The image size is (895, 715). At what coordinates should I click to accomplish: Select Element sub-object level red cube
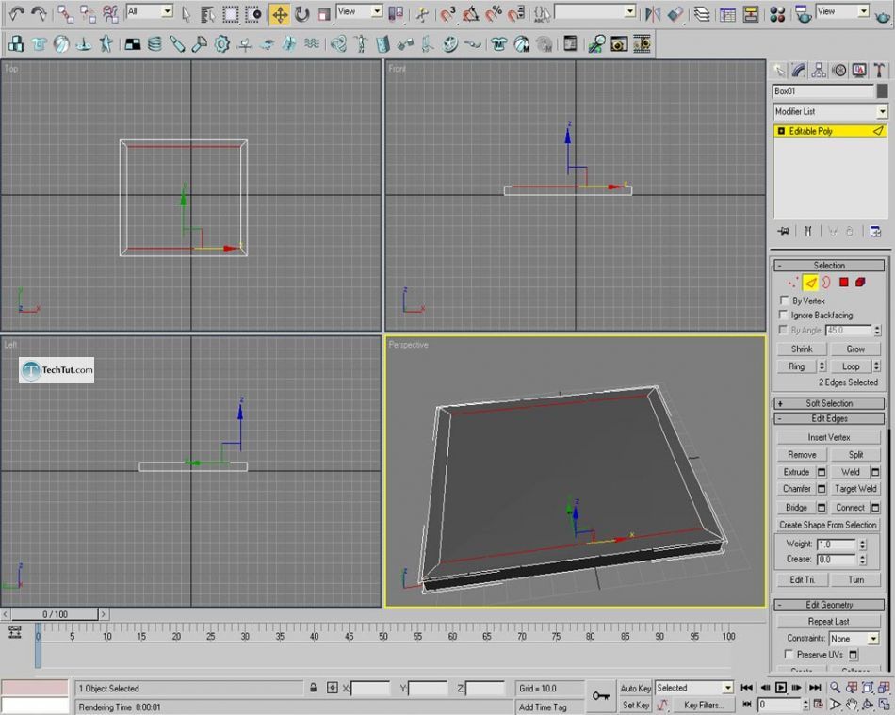tap(860, 282)
